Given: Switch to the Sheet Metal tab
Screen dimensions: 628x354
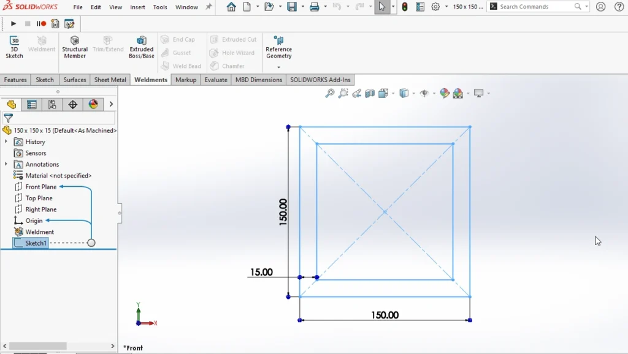Looking at the screenshot, I should click(x=109, y=80).
